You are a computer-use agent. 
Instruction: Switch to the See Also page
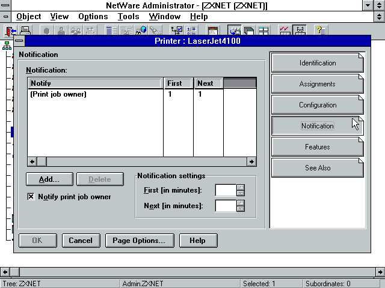[x=318, y=168]
